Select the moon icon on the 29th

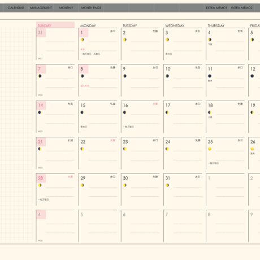click(x=83, y=185)
